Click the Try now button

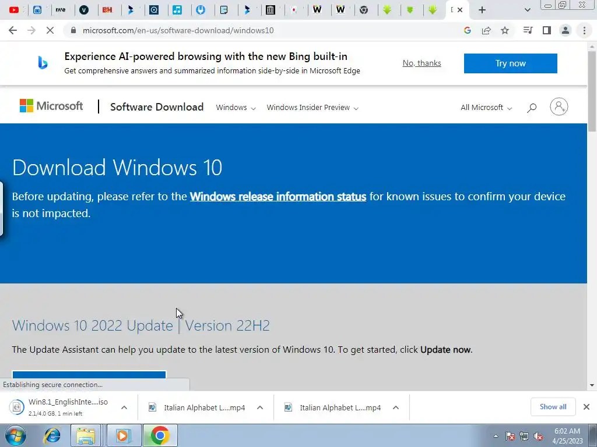point(511,63)
